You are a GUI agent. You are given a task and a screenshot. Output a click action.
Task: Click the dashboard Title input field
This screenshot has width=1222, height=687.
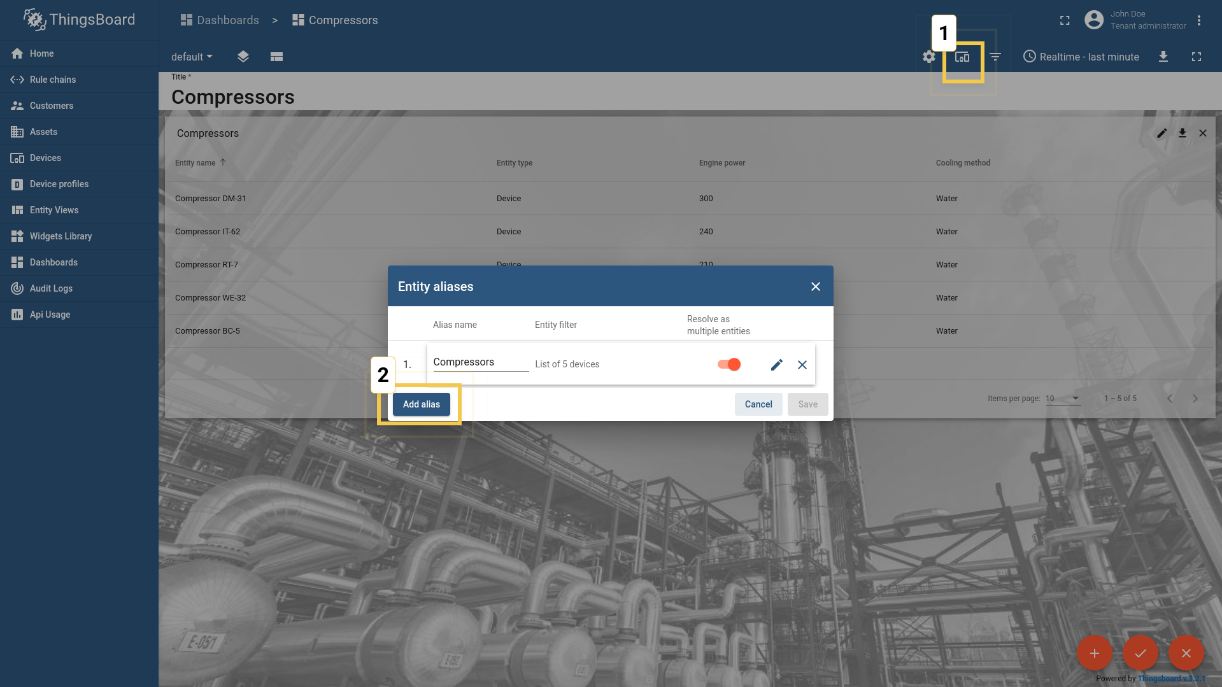[x=690, y=97]
